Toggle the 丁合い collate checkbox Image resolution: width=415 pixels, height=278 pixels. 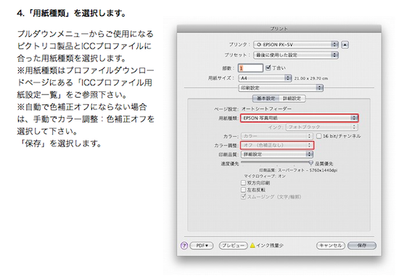268,67
